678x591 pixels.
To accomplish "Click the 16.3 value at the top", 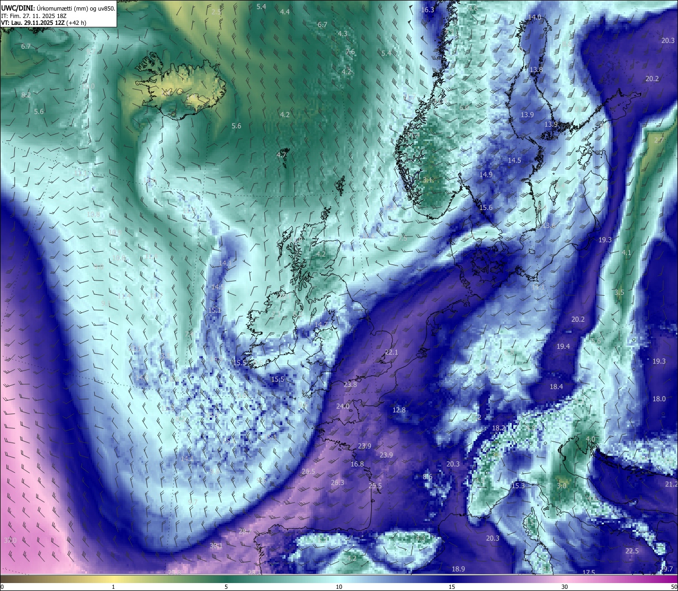I will (x=427, y=10).
